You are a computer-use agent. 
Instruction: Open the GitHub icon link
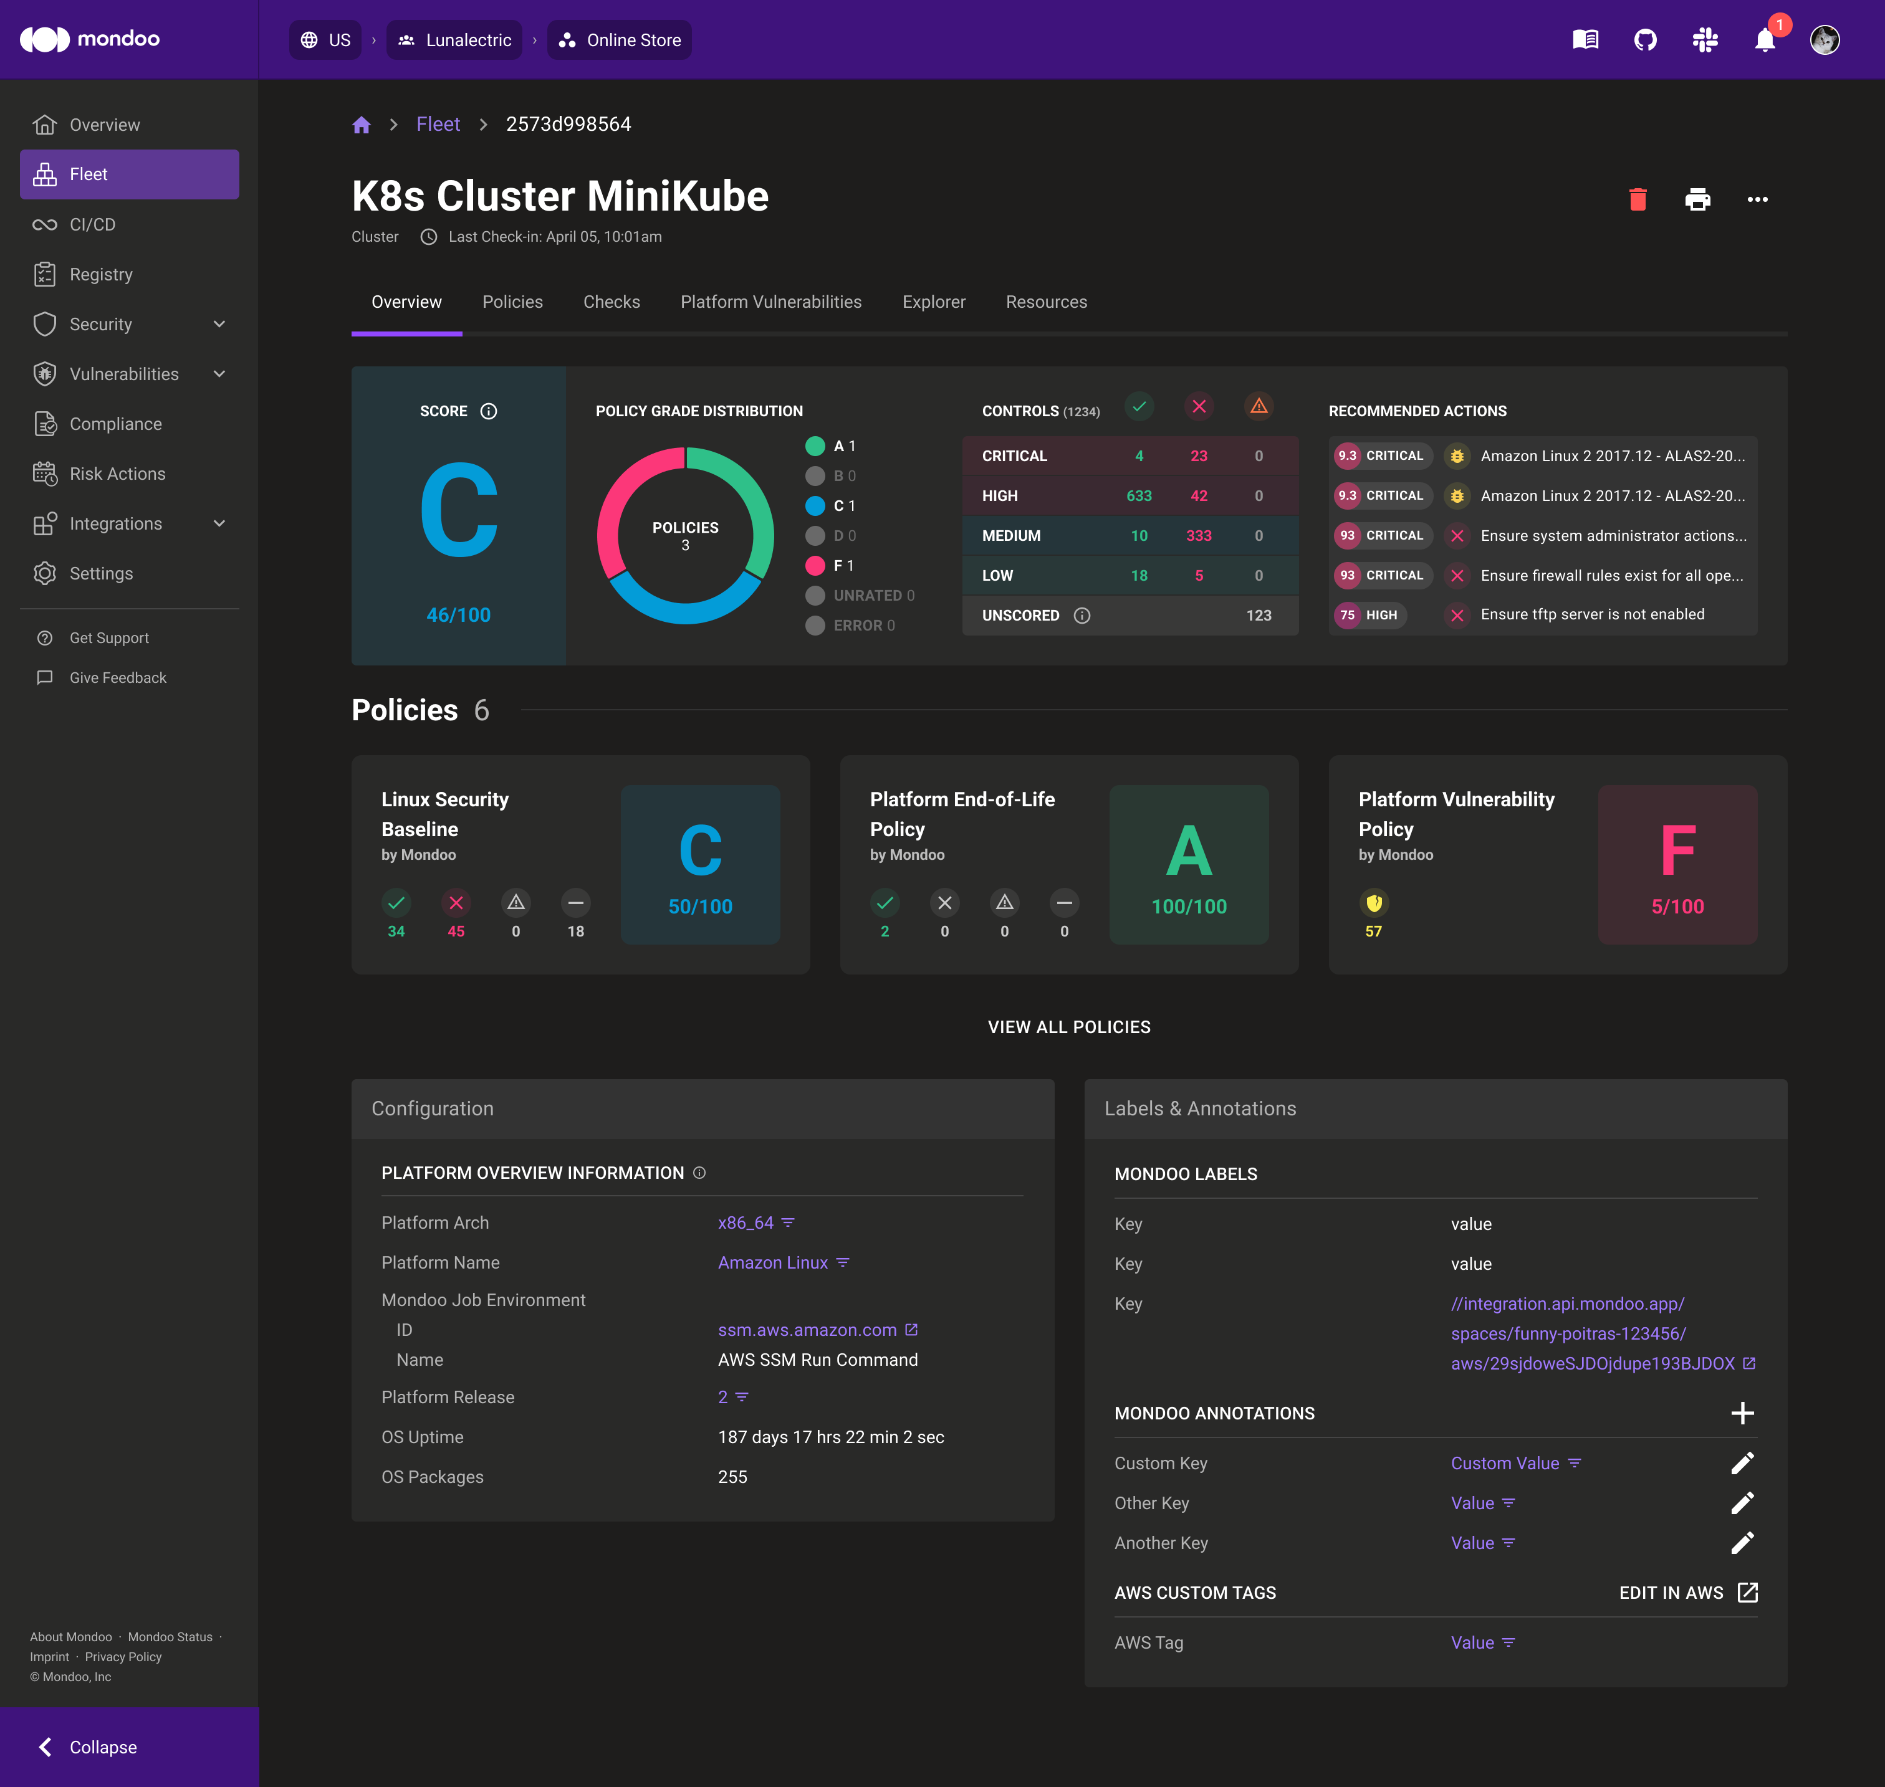point(1645,40)
